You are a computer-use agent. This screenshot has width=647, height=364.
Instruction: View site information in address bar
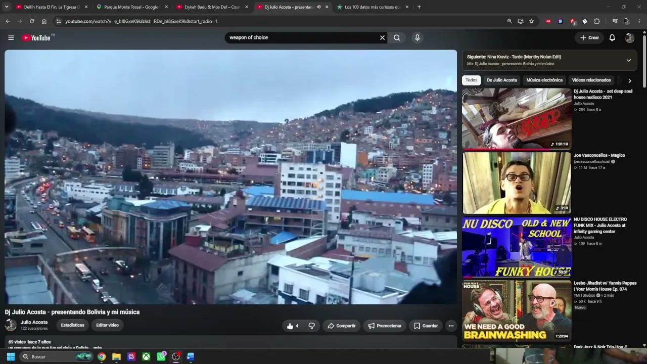(58, 21)
